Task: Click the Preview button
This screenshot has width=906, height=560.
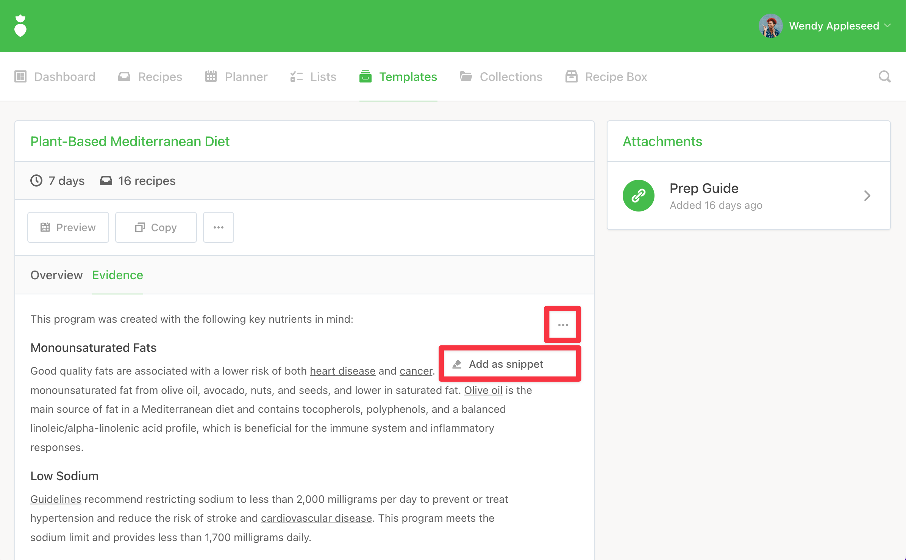Action: click(x=68, y=227)
